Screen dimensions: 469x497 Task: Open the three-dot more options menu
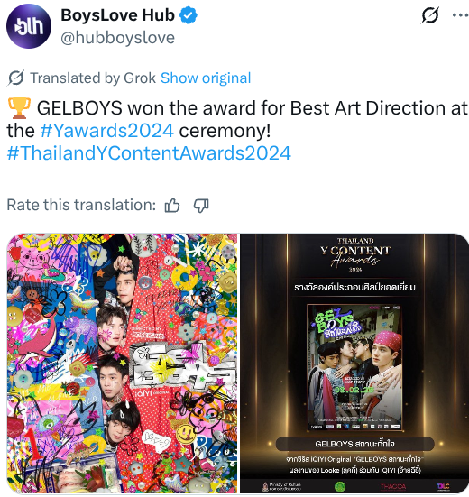click(x=460, y=15)
